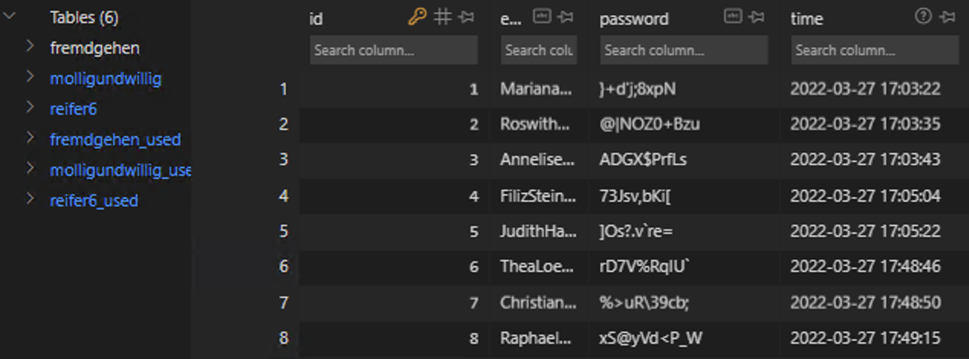
Task: Expand the reifer6_used table node
Action: 30,200
